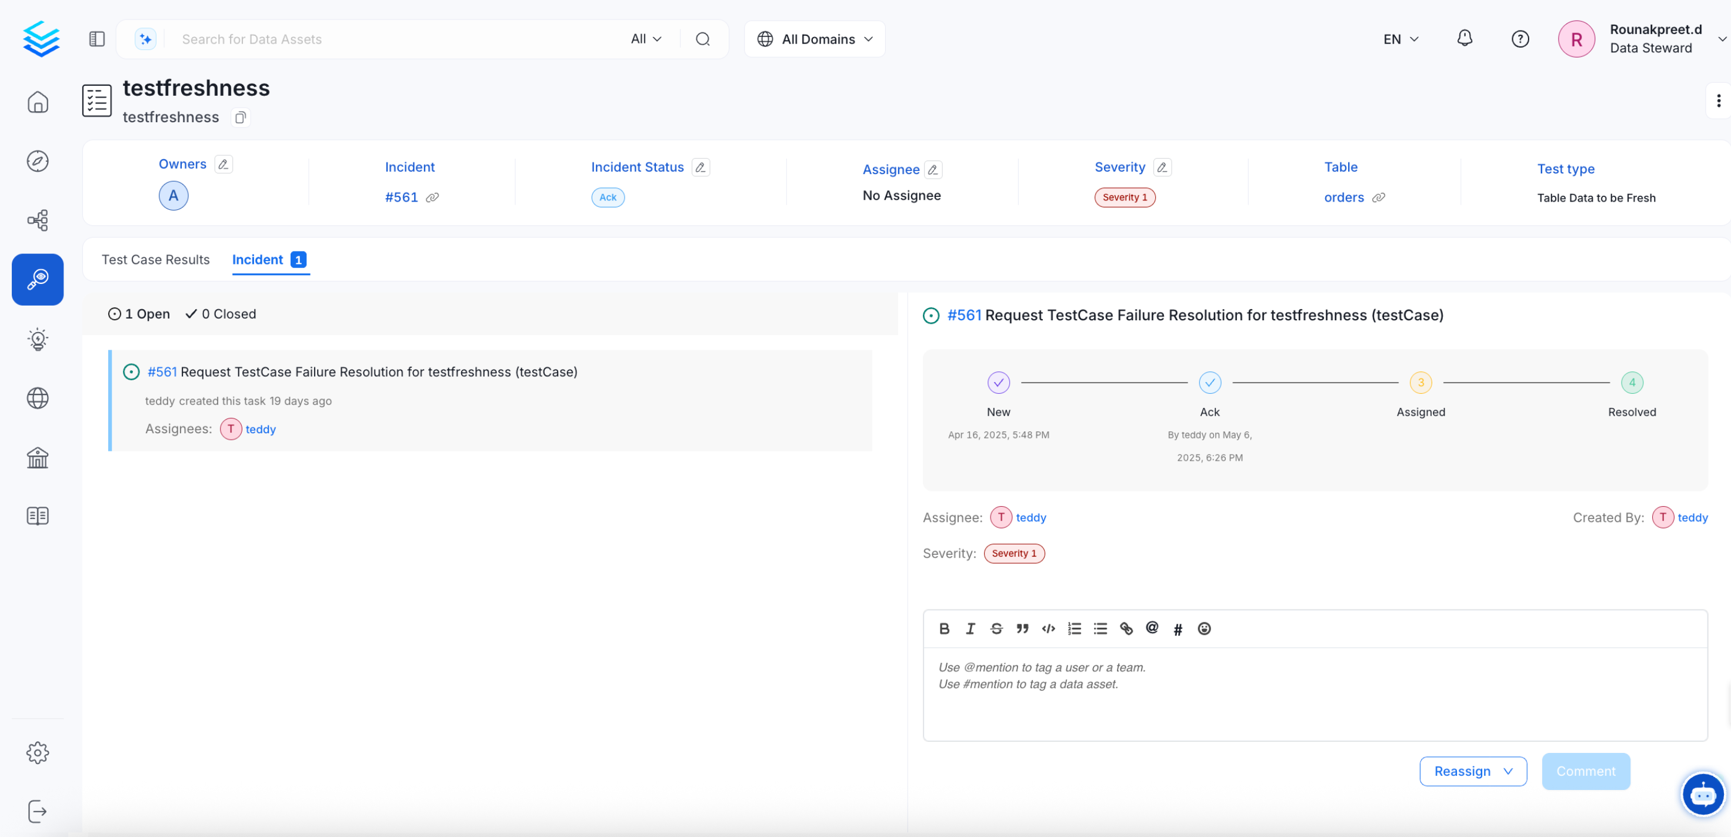Toggle bold formatting in comment editor
This screenshot has height=837, width=1731.
pyautogui.click(x=944, y=629)
